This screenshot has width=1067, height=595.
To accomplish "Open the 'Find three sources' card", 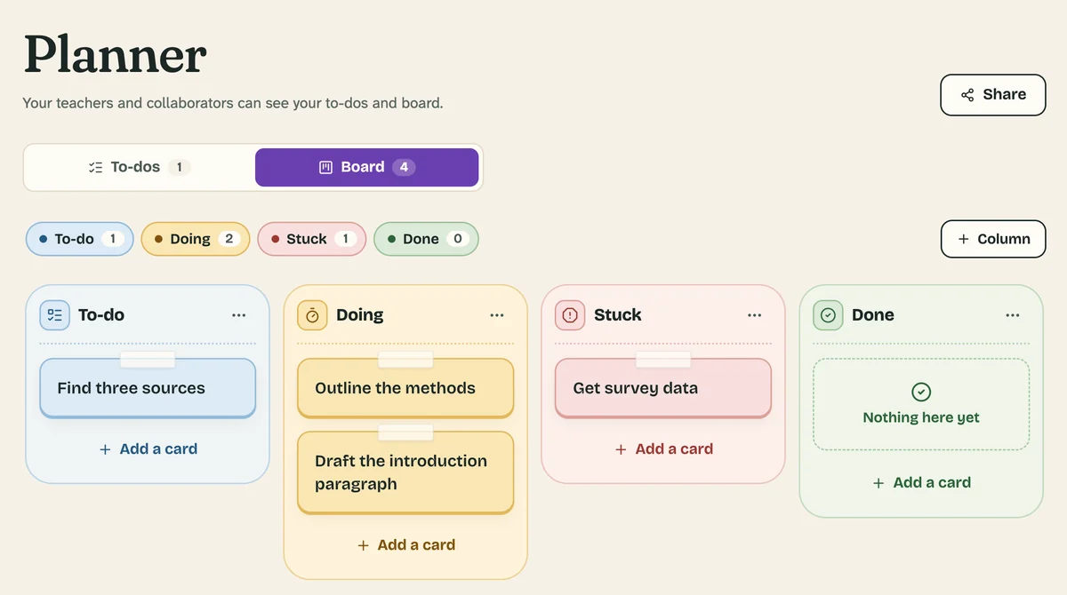I will pos(148,388).
